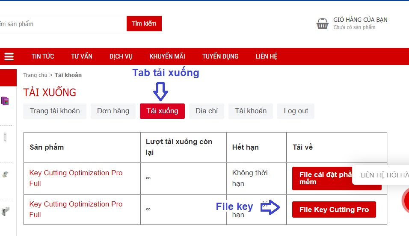The height and width of the screenshot is (236, 409).
Task: Open the shopping cart basket icon
Action: tap(323, 24)
